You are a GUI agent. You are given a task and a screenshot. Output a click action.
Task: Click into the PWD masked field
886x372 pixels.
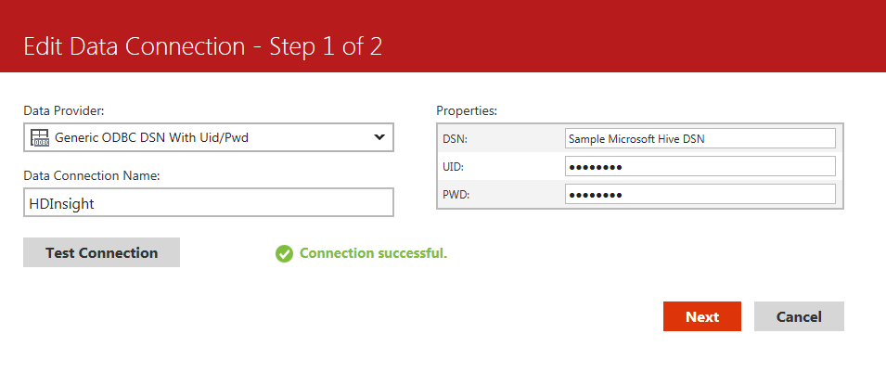tap(700, 195)
